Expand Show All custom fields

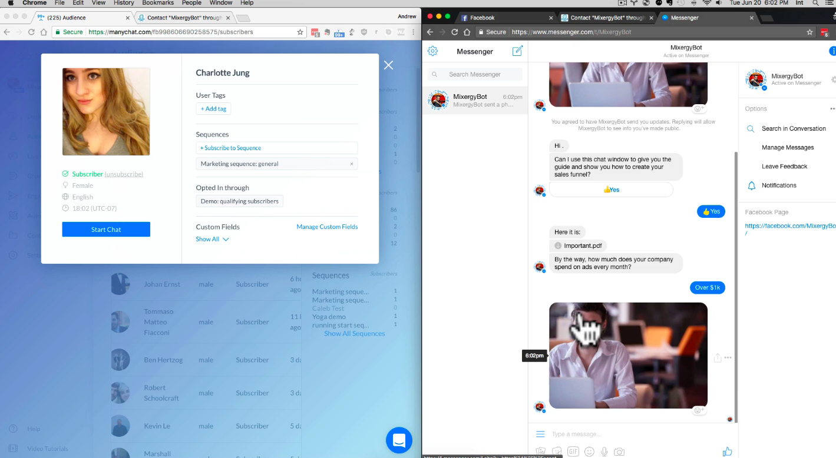(x=212, y=239)
